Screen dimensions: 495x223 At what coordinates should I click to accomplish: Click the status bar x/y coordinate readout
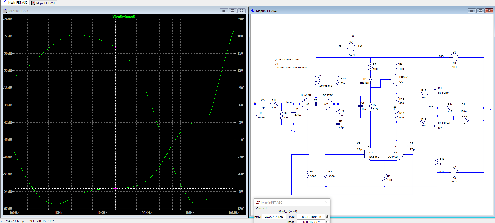[27, 221]
